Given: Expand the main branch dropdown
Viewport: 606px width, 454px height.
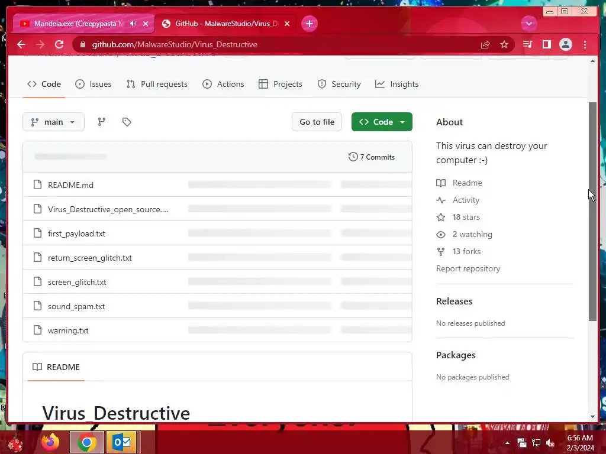Looking at the screenshot, I should pyautogui.click(x=53, y=122).
